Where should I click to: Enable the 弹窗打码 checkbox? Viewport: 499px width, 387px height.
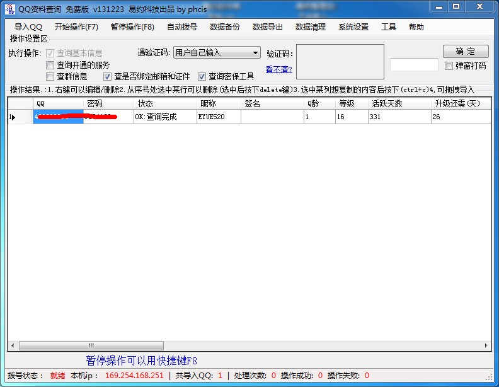(449, 66)
